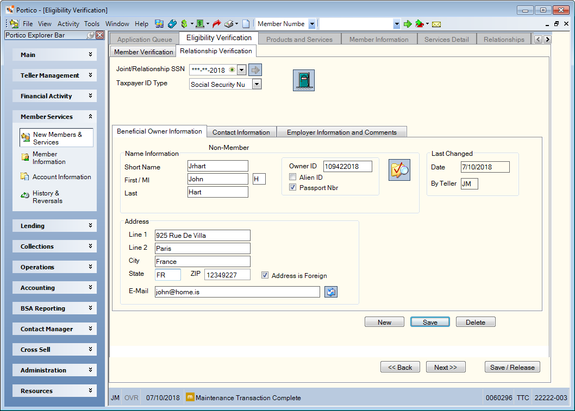Expand the Lending section in the Explorer Bar
The width and height of the screenshot is (575, 411).
click(x=55, y=226)
